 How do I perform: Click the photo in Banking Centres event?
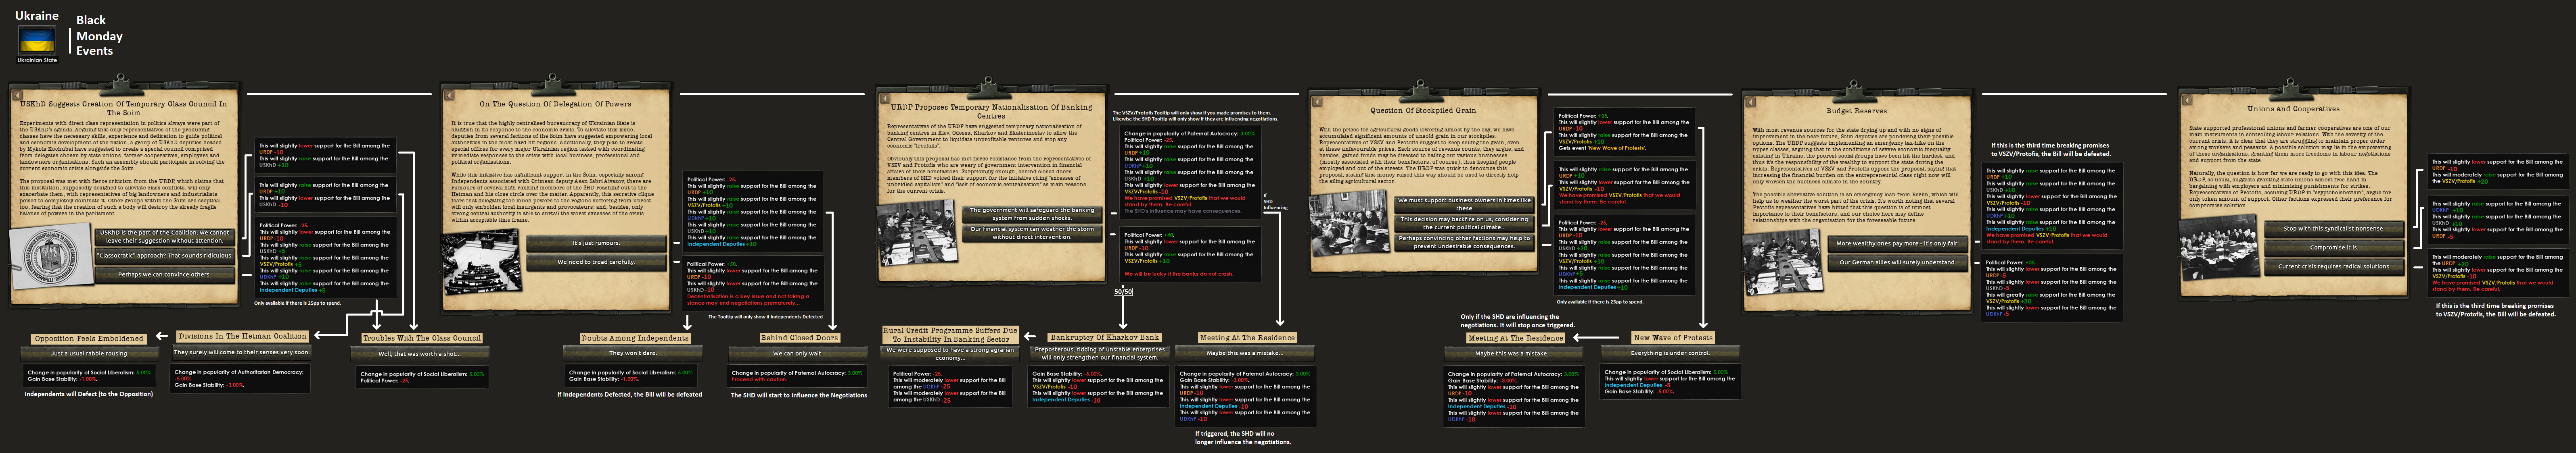pyautogui.click(x=917, y=233)
